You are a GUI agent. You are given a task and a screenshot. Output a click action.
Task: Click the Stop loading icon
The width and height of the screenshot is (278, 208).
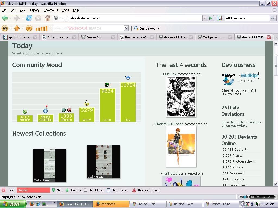tap(38, 18)
